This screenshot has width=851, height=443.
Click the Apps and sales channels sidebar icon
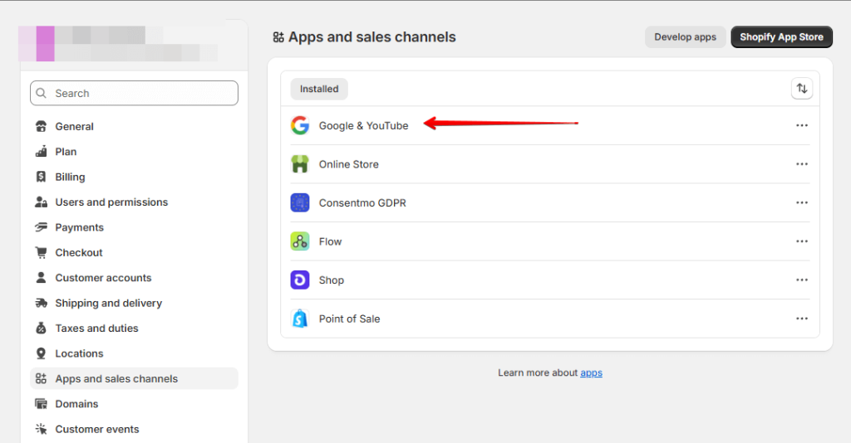click(41, 378)
